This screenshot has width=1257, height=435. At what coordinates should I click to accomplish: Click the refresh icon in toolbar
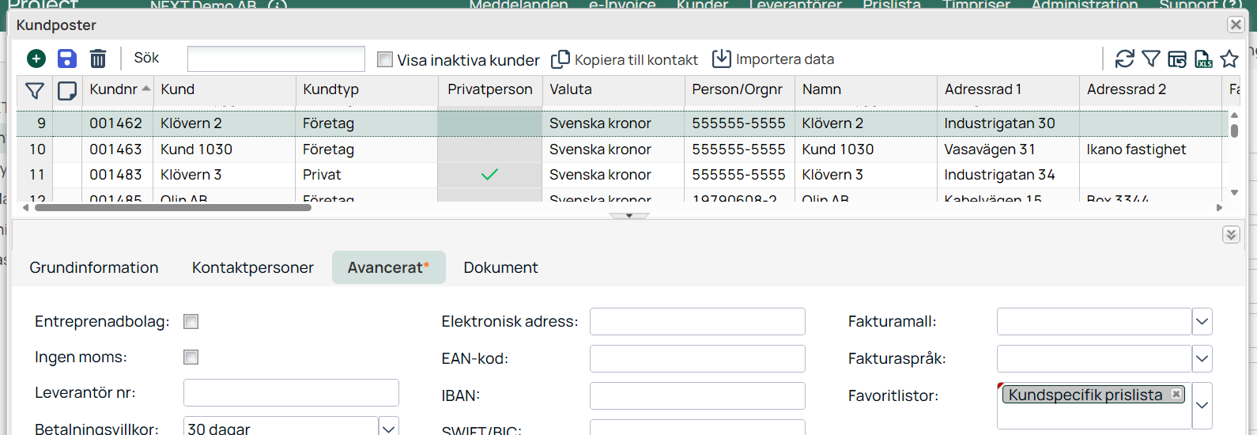point(1124,59)
